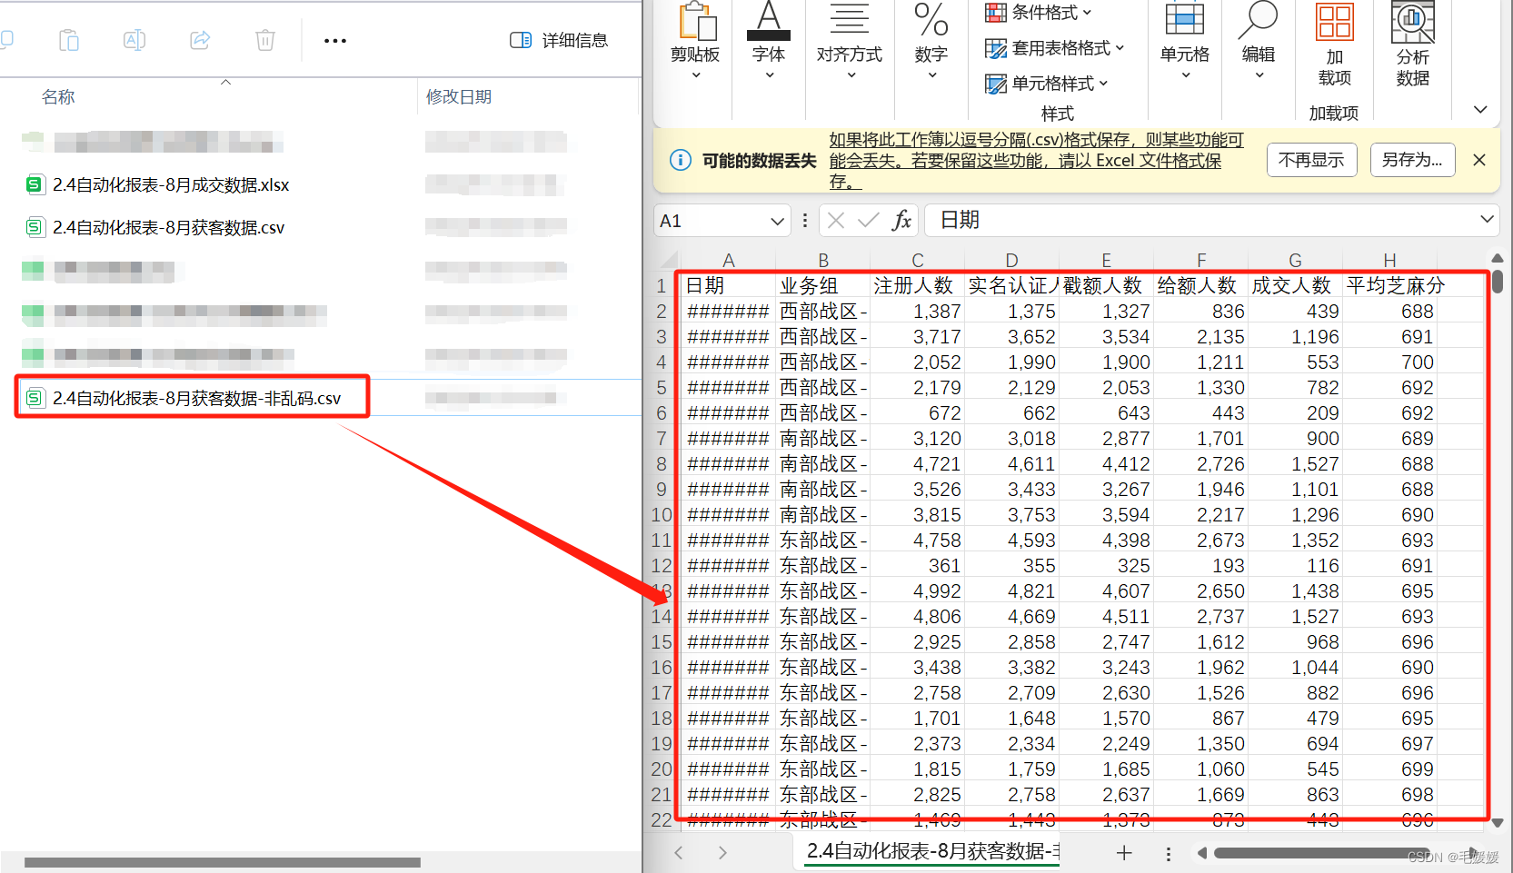This screenshot has width=1513, height=873.
Task: Open 套用表格格式 table format menu
Action: pos(1055,48)
